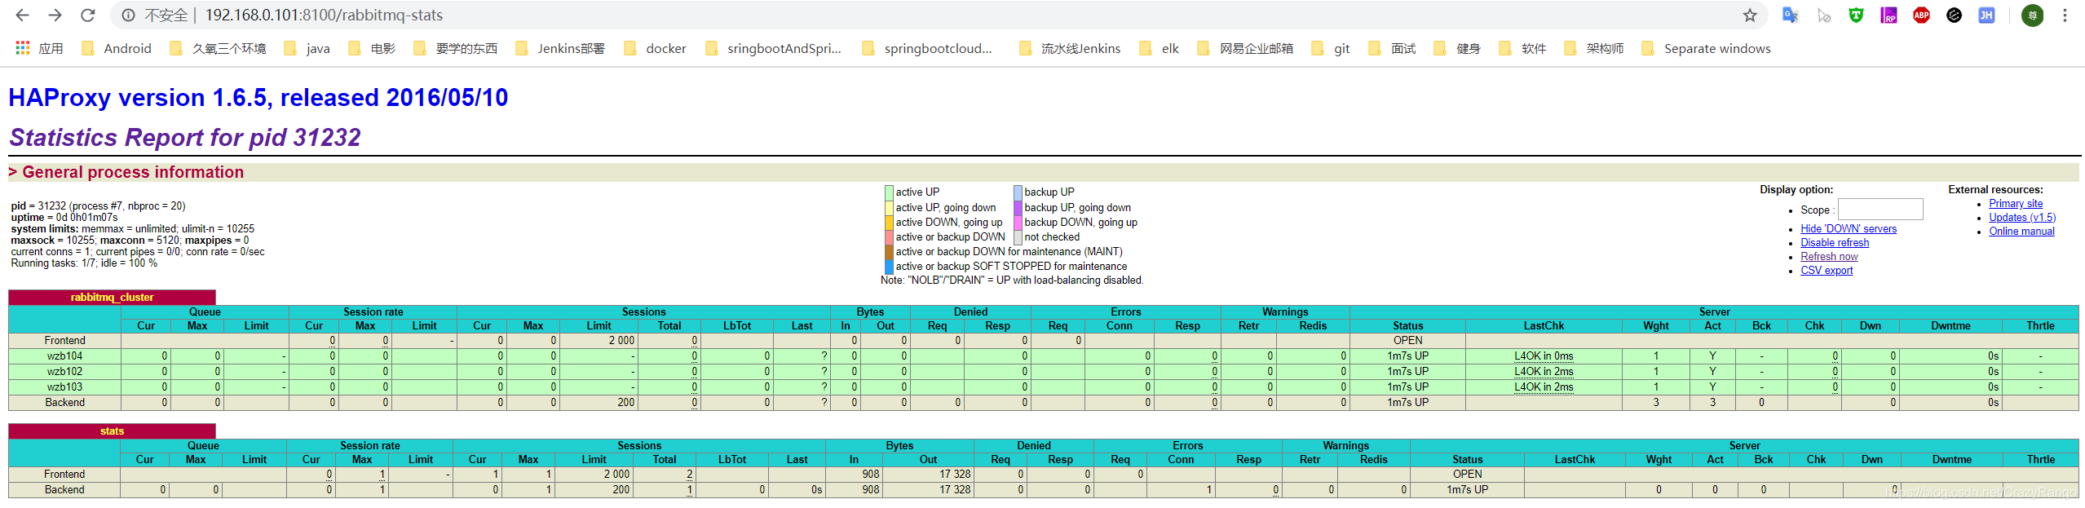This screenshot has width=2085, height=508.
Task: Open the sringbootAndSpri... bookmark folder
Action: click(773, 48)
